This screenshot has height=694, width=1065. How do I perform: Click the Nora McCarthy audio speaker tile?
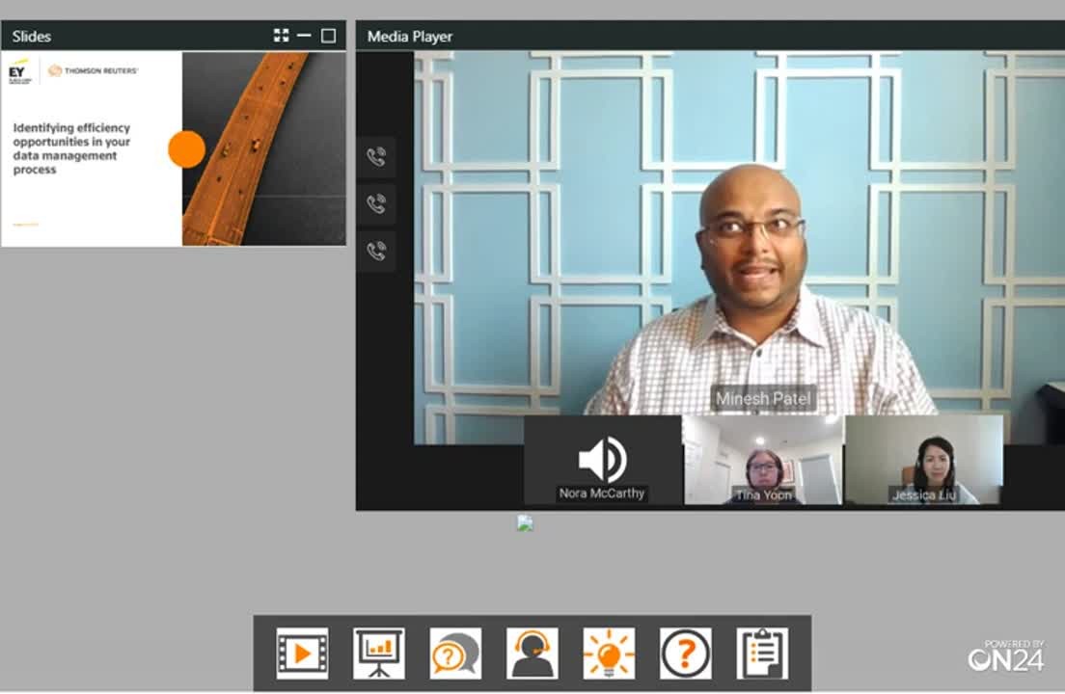coord(602,461)
